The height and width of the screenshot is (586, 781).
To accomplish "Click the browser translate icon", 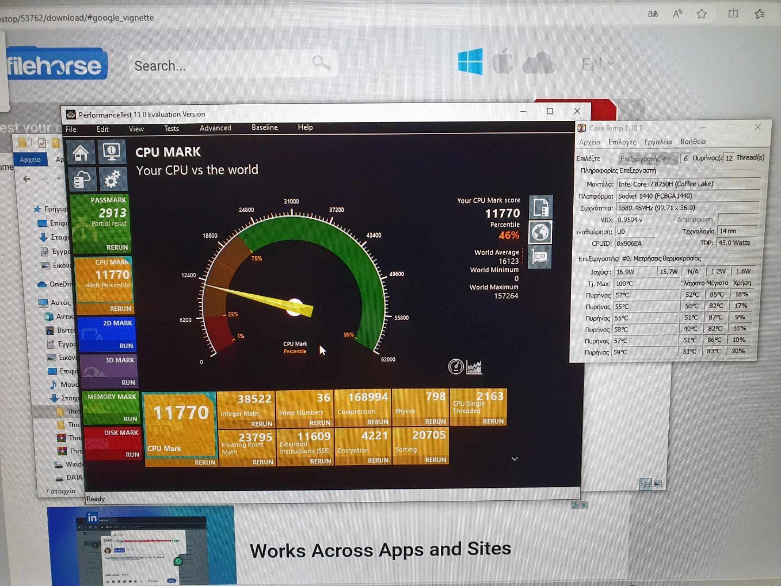I will [653, 14].
